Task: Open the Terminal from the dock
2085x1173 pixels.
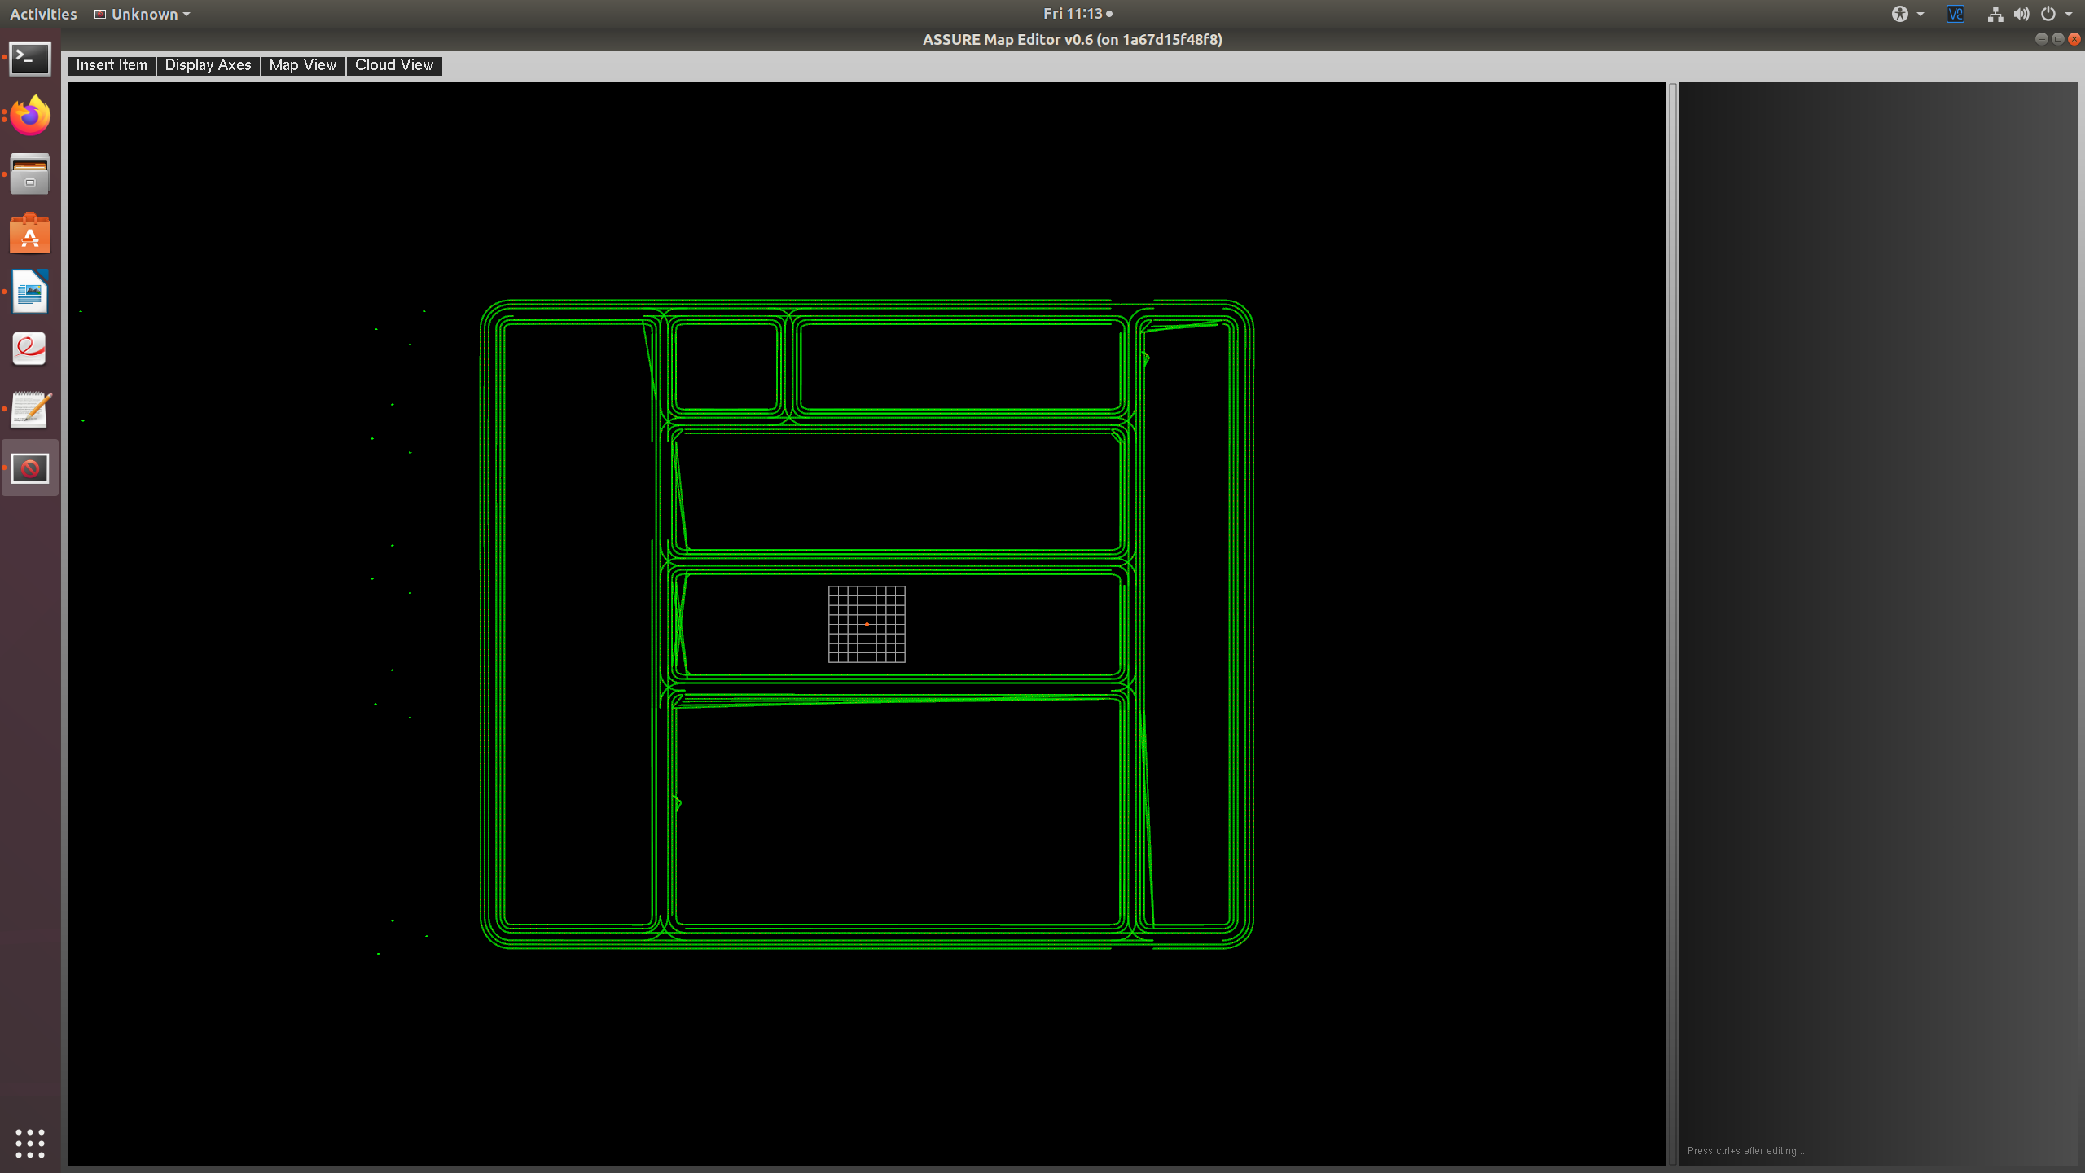Action: click(29, 58)
